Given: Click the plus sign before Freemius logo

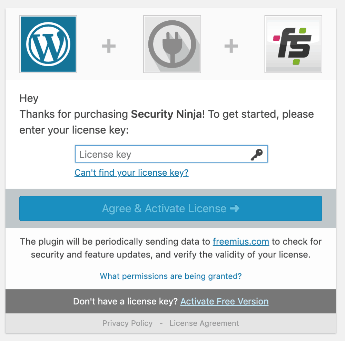Looking at the screenshot, I should click(231, 46).
